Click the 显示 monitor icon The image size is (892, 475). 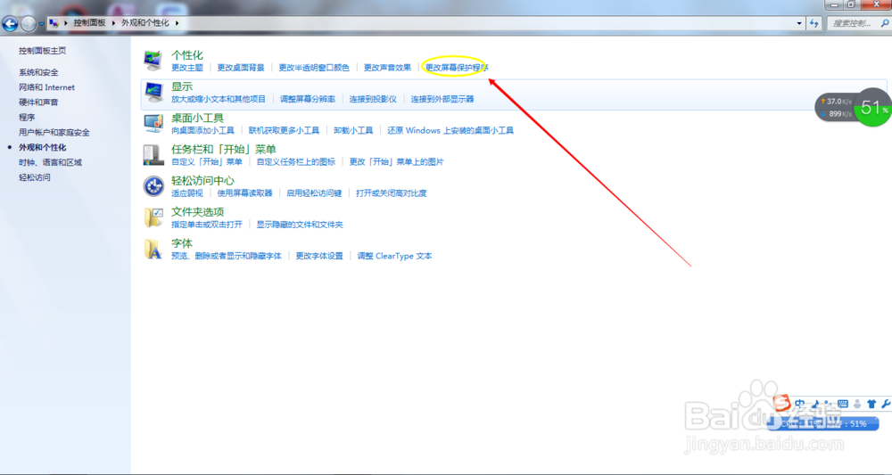click(x=153, y=92)
